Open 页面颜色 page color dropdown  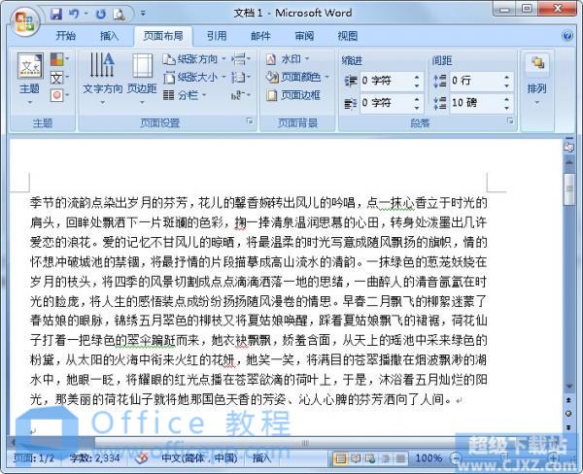click(x=297, y=77)
